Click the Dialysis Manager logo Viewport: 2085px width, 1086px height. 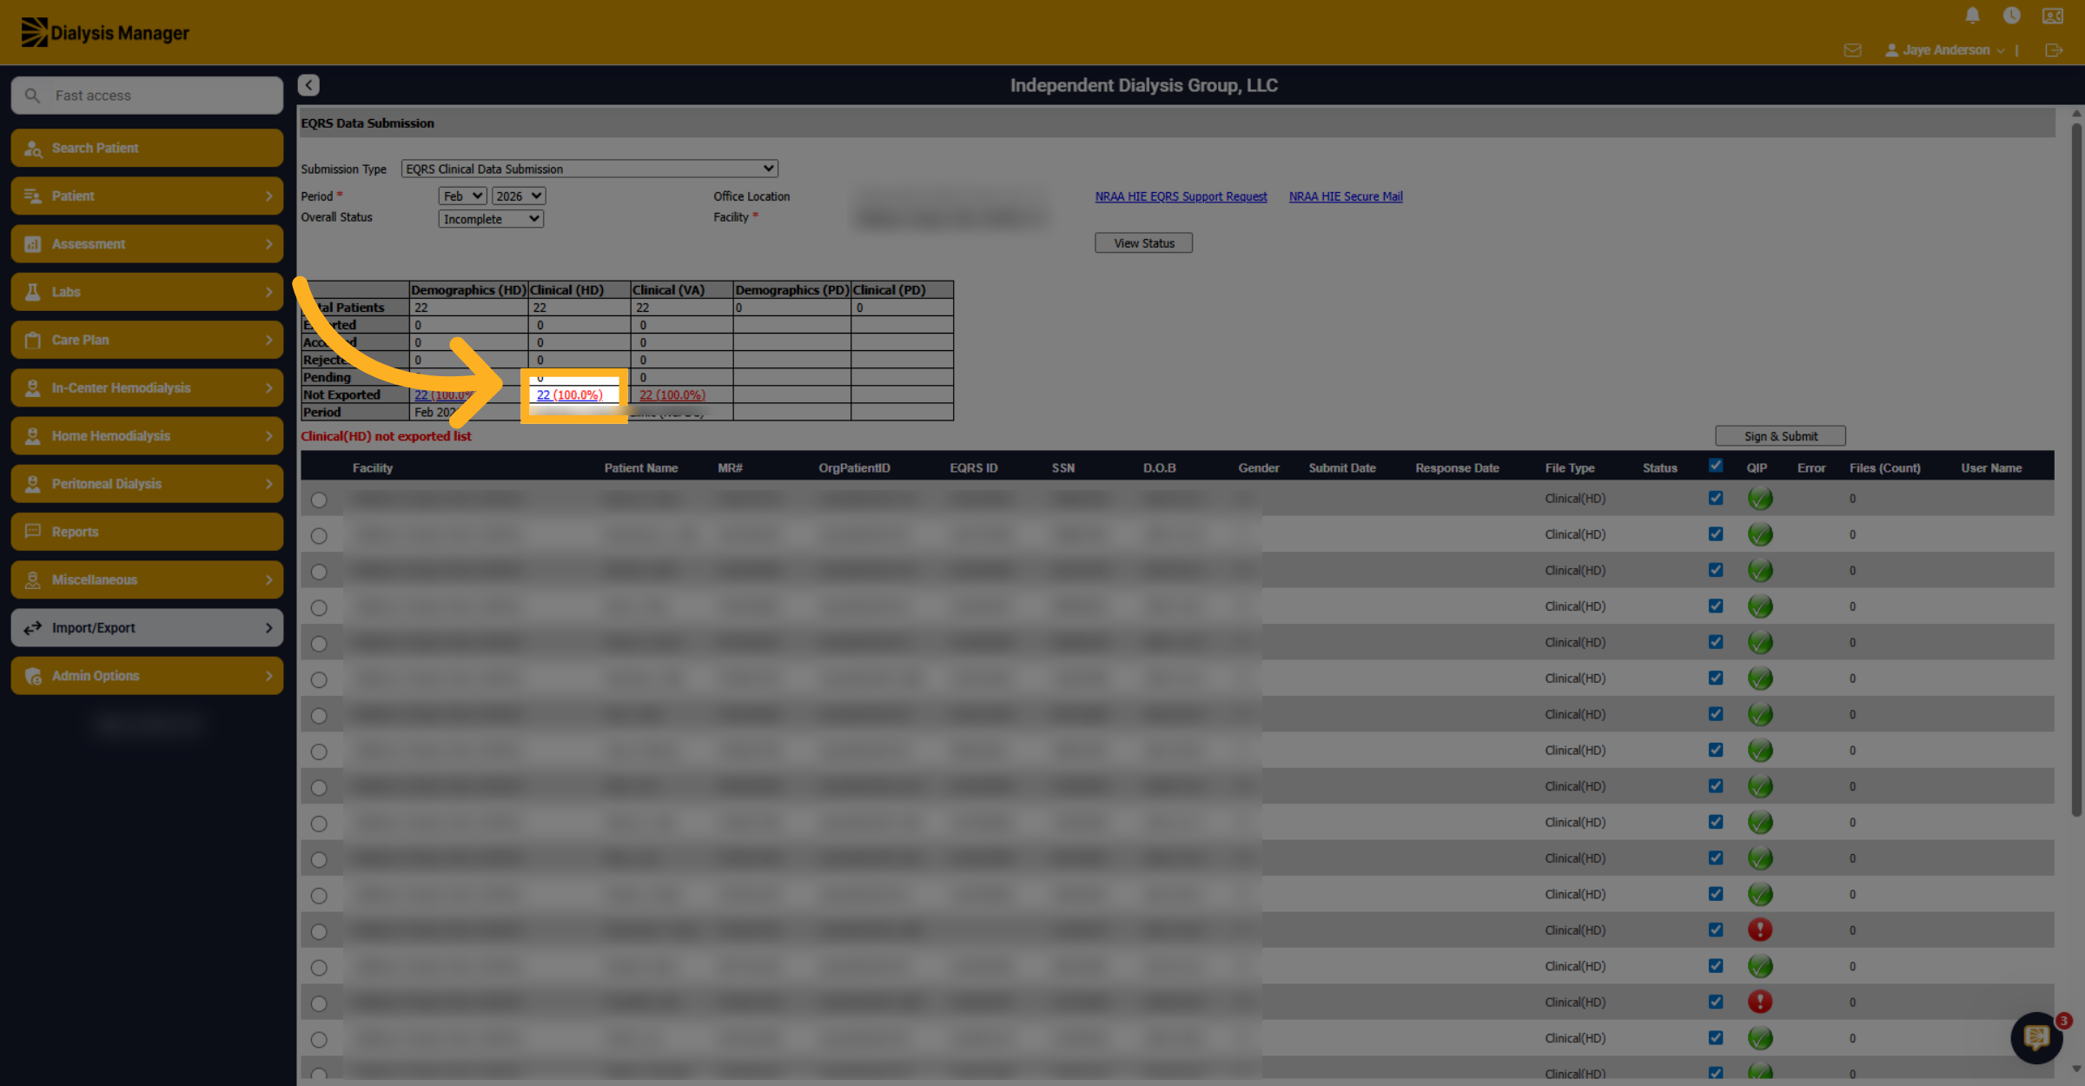[104, 33]
